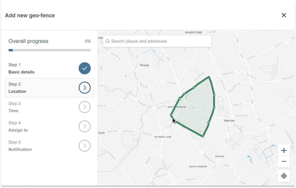Click the 0% progress value

[x=88, y=41]
